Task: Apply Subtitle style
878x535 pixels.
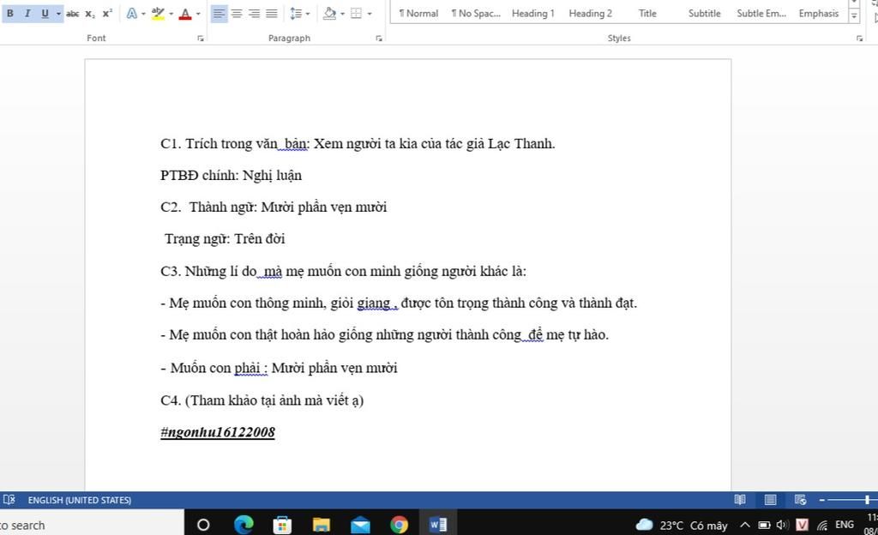Action: 705,14
